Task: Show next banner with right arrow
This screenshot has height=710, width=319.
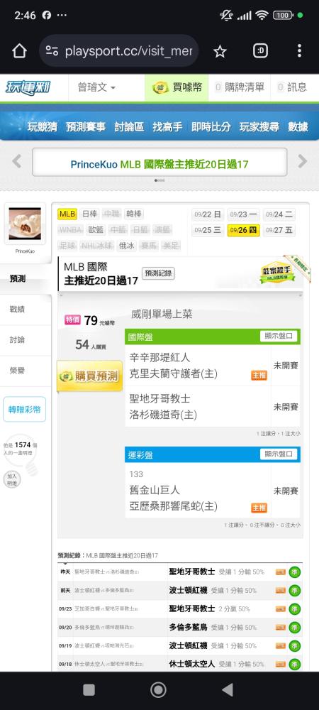Action: point(302,161)
